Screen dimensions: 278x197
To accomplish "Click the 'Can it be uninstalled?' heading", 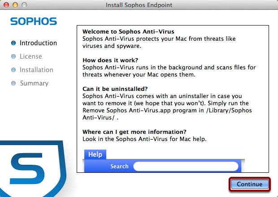I will (115, 89).
